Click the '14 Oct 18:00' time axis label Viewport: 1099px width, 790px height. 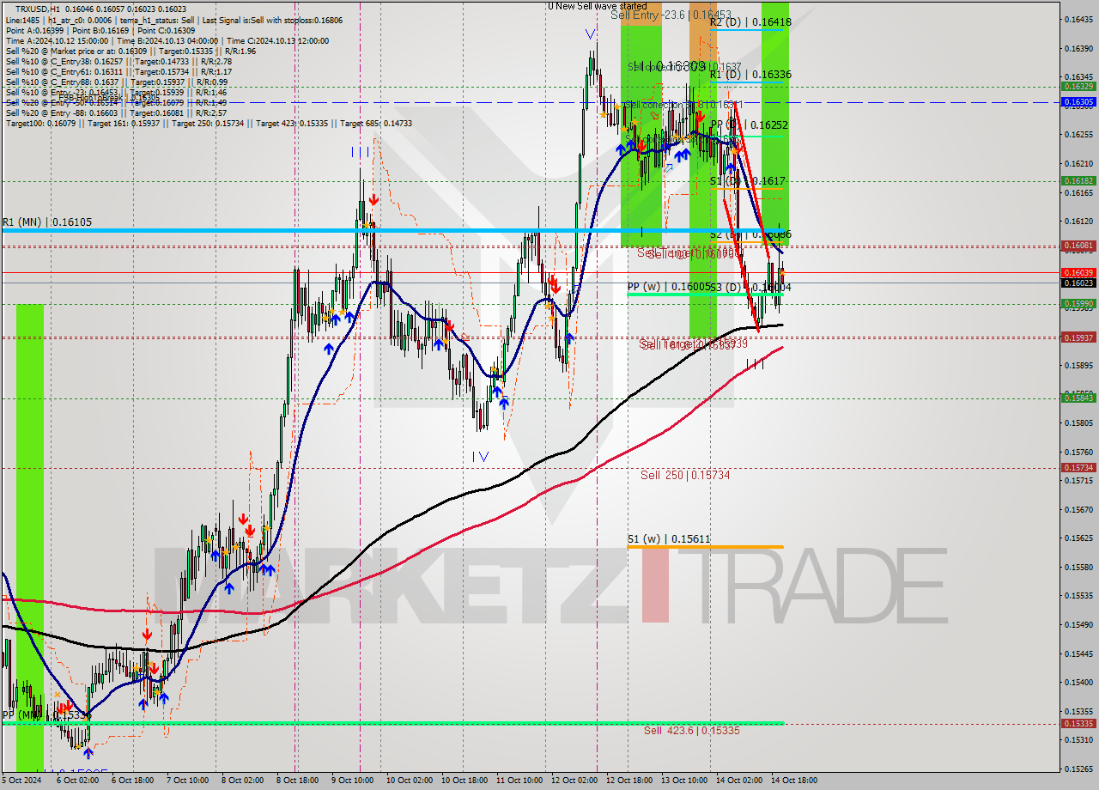[x=793, y=781]
